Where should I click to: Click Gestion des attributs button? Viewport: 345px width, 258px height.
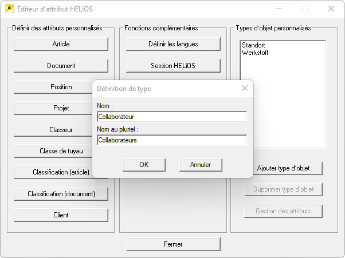point(283,211)
